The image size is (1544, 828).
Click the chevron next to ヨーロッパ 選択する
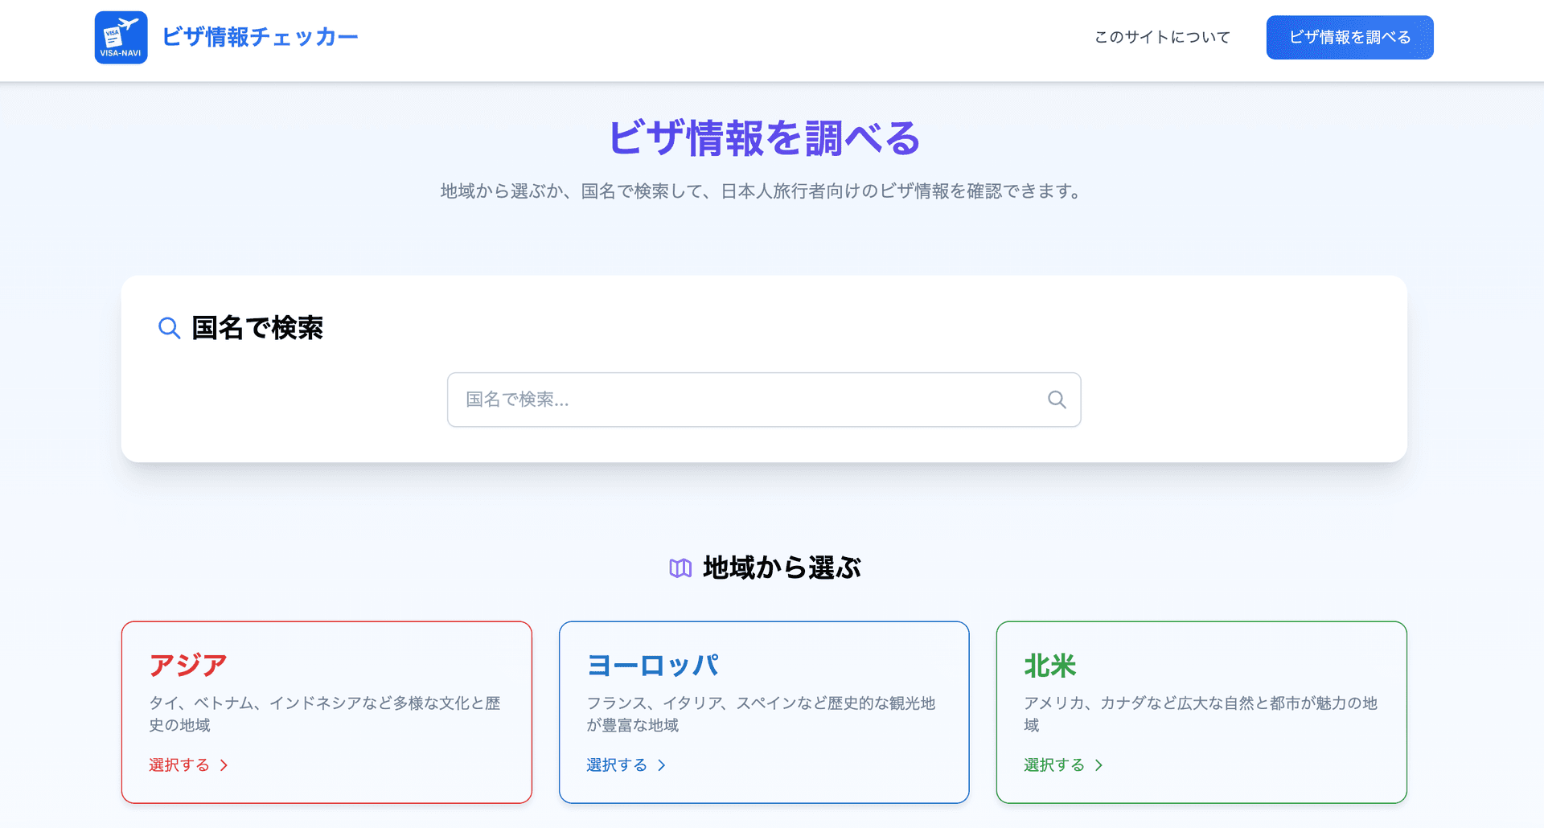coord(663,765)
